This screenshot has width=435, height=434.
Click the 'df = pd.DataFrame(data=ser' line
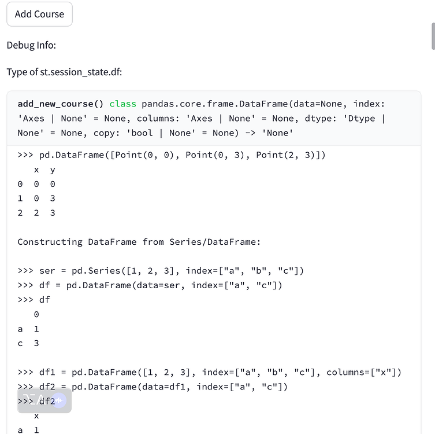click(x=150, y=285)
